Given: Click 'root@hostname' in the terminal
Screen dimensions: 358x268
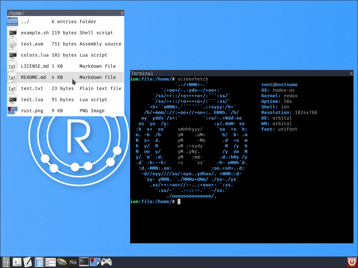Looking at the screenshot, I should click(x=279, y=85).
